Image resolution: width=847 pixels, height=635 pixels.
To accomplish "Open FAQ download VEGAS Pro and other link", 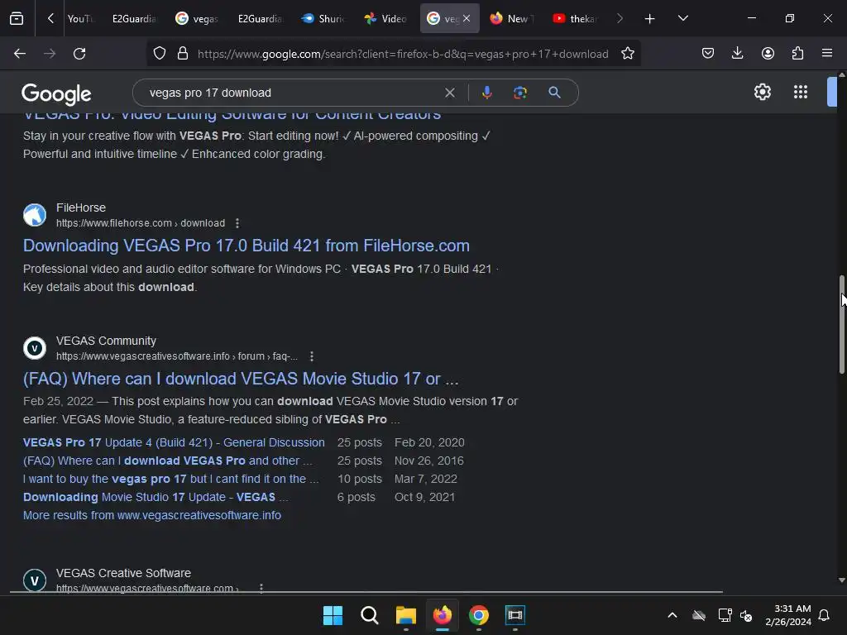I will pyautogui.click(x=167, y=461).
